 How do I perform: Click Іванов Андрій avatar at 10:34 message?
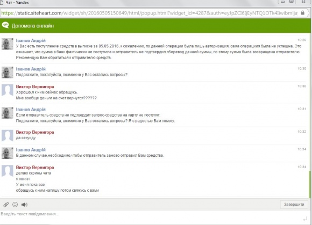[x=8, y=153]
